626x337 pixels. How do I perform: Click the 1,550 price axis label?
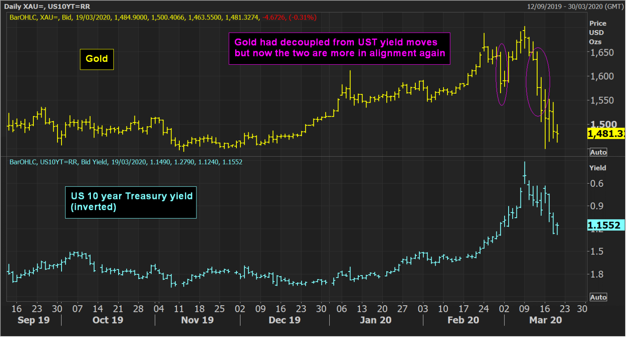(602, 100)
